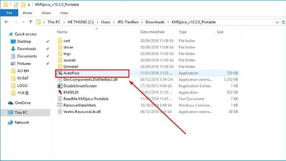
Task: Click the Refresh button in address bar
Action: click(x=283, y=22)
